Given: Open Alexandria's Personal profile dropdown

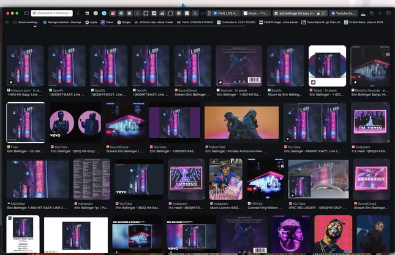Looking at the screenshot, I should pyautogui.click(x=52, y=13).
